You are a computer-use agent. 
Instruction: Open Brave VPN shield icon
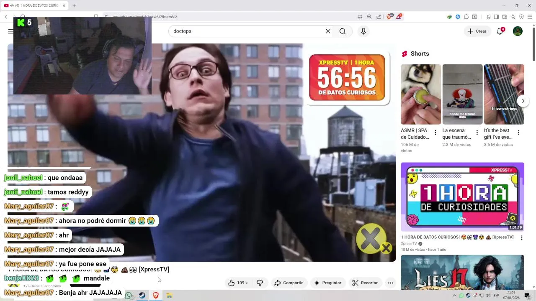521,17
